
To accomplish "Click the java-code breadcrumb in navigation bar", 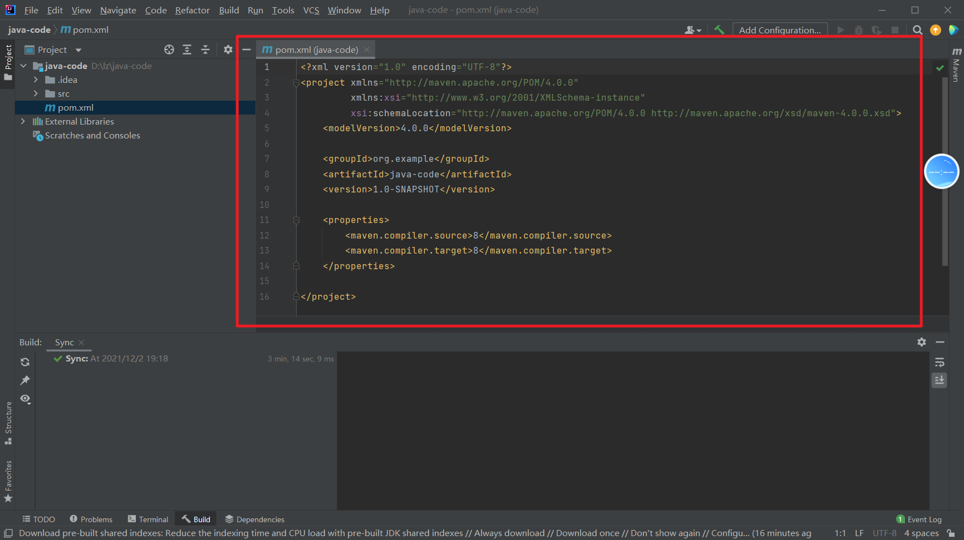I will (29, 30).
